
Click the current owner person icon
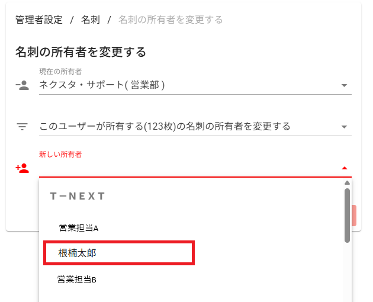[22, 85]
